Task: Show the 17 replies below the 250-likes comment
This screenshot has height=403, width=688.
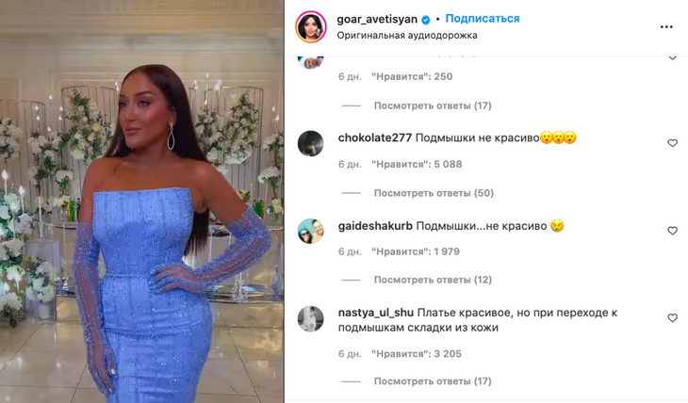Action: tap(433, 105)
